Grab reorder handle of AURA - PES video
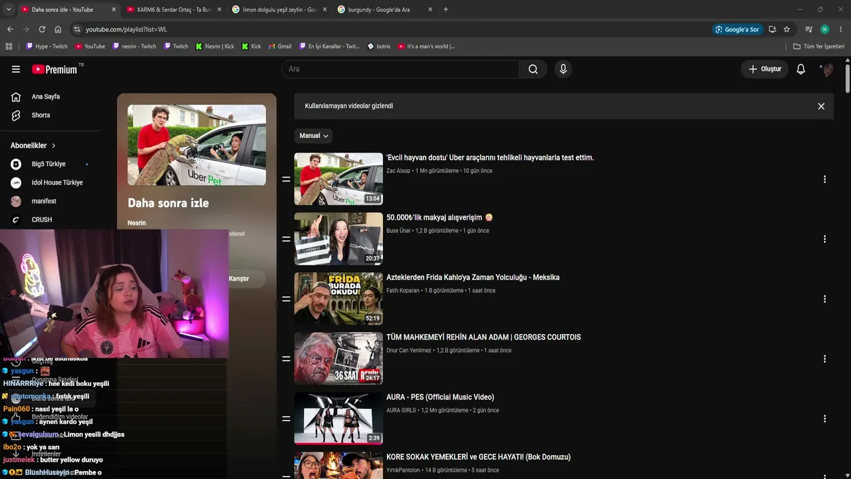Image resolution: width=851 pixels, height=479 pixels. tap(286, 418)
